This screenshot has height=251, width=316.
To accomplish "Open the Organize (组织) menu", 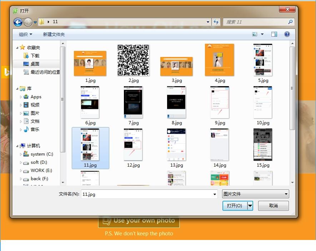I will (25, 35).
